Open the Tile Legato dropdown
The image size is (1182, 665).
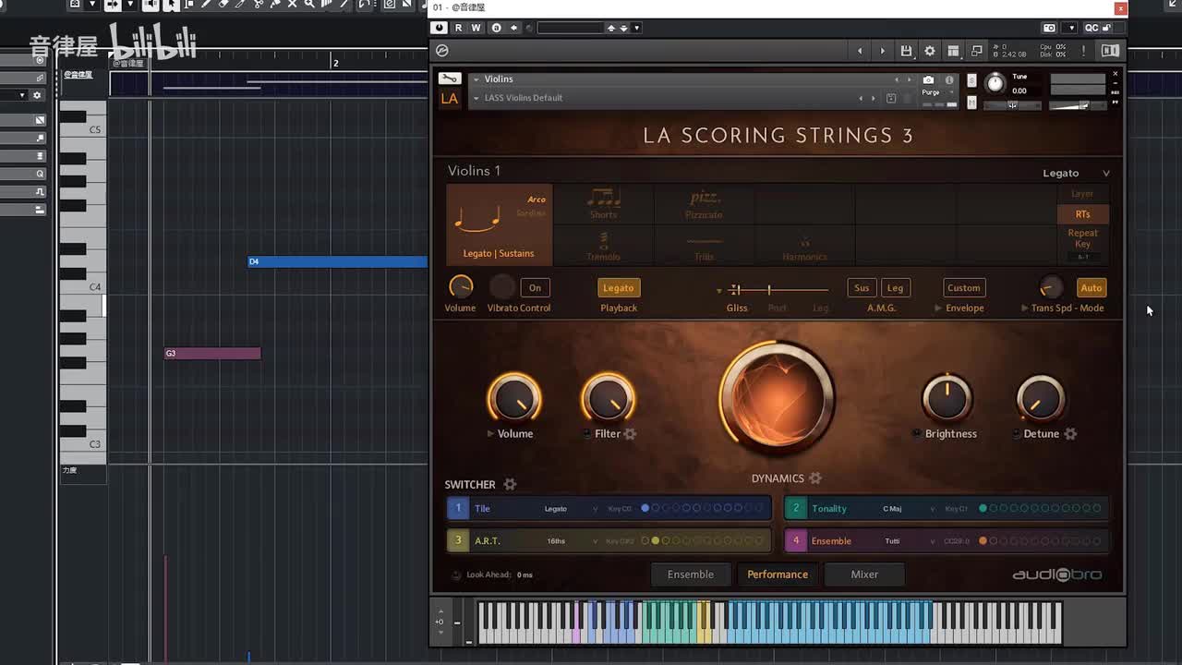(573, 509)
